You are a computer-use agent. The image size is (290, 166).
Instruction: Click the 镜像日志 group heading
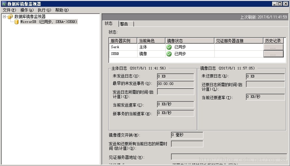[227, 68]
